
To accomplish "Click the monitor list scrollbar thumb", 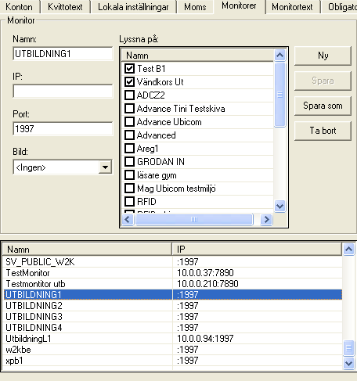I will click(349, 348).
